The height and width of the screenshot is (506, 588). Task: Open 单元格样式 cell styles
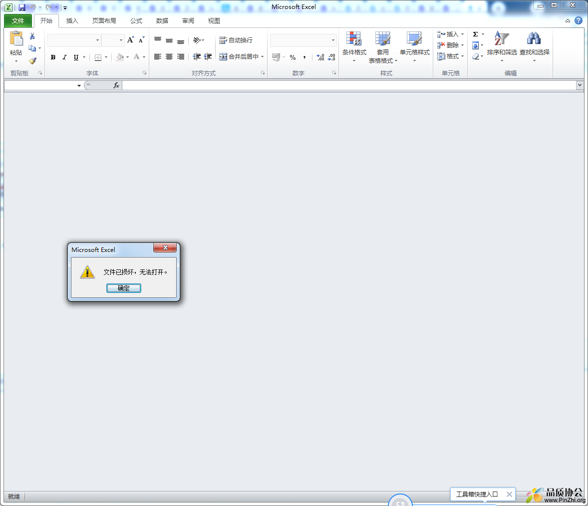click(414, 47)
